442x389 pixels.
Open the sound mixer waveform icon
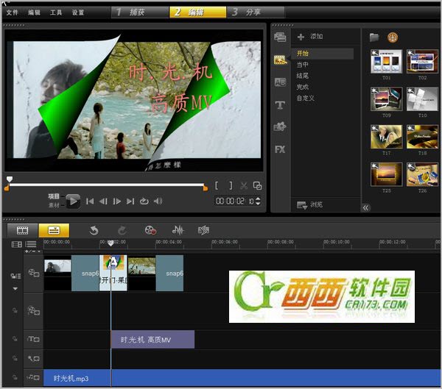178,230
